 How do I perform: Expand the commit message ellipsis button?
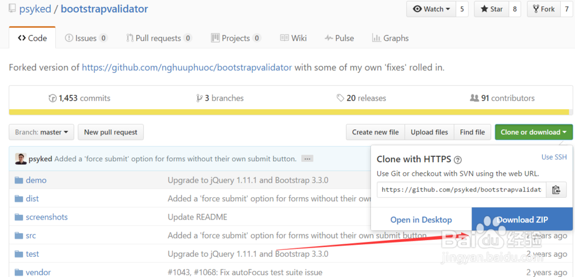pyautogui.click(x=307, y=159)
